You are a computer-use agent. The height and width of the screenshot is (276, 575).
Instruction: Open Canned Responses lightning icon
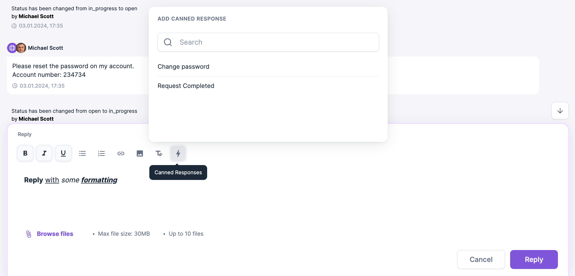[178, 153]
